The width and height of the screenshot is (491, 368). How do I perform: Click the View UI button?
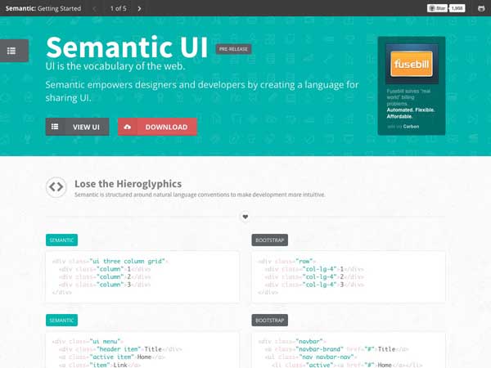(x=78, y=127)
